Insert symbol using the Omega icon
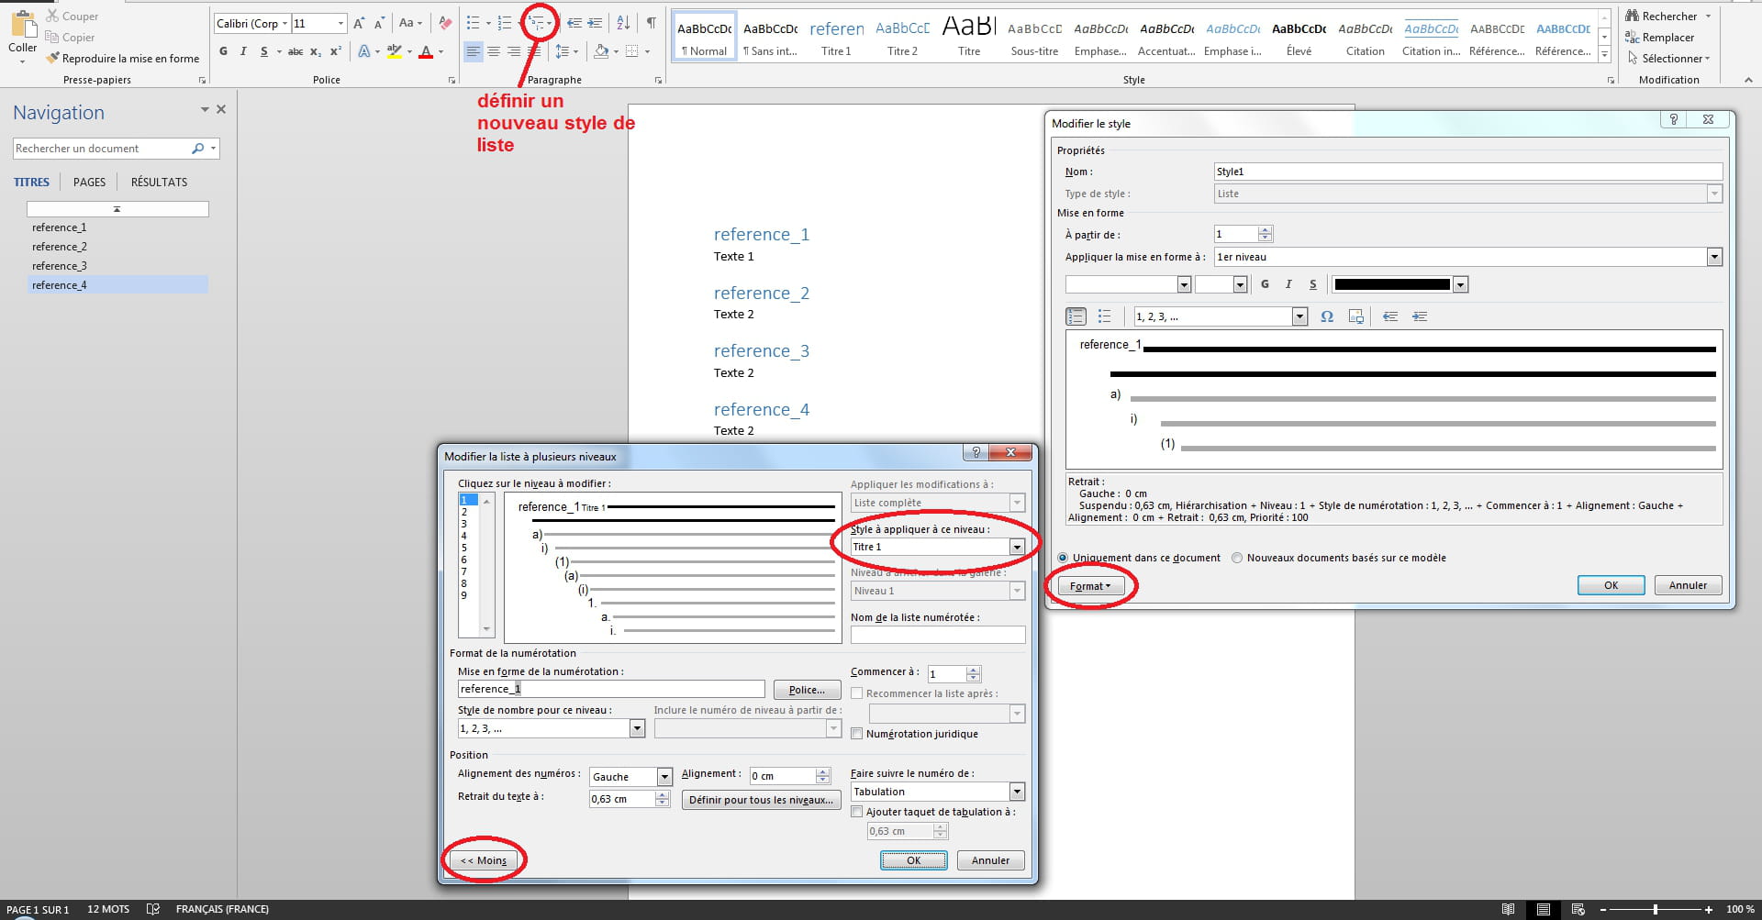 coord(1326,316)
